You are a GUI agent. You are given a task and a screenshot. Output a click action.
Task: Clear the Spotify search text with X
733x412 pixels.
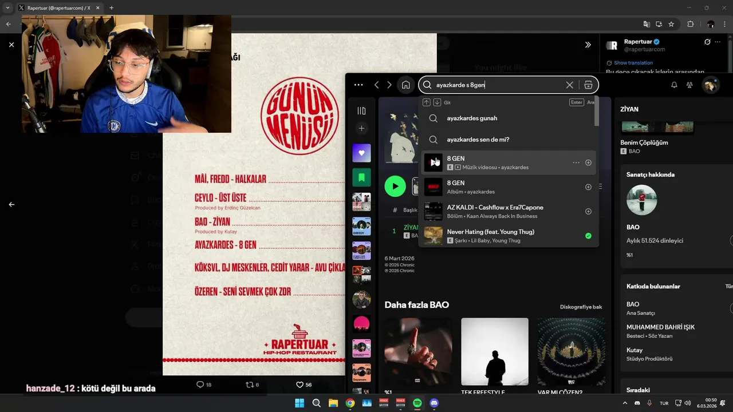point(569,85)
